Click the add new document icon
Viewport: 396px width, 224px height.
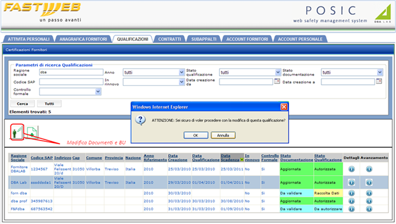point(32,132)
